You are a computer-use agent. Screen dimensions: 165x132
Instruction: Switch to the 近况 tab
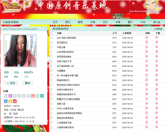click(x=105, y=22)
